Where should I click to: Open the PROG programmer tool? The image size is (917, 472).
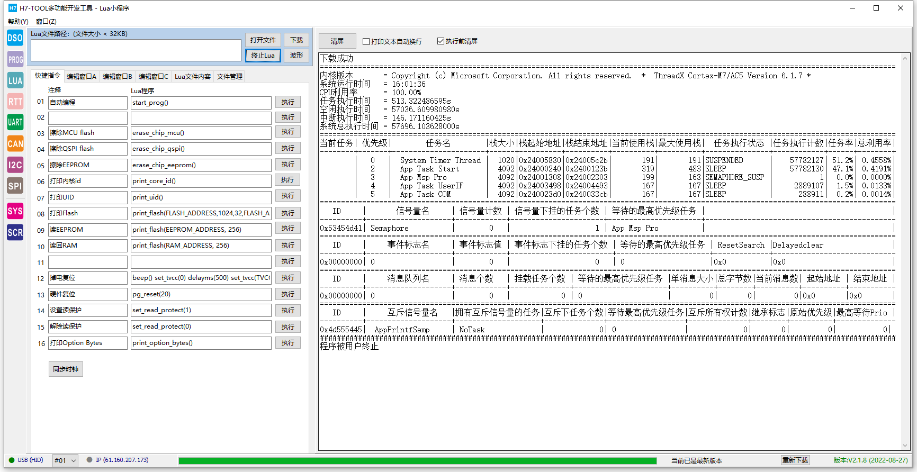pos(15,59)
